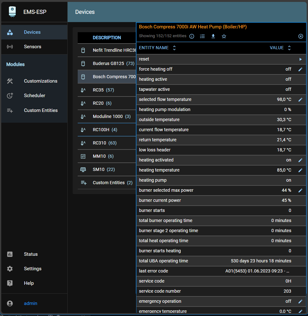Click the info icon beside entity count
Screen dimensions: 308x316
[192, 36]
